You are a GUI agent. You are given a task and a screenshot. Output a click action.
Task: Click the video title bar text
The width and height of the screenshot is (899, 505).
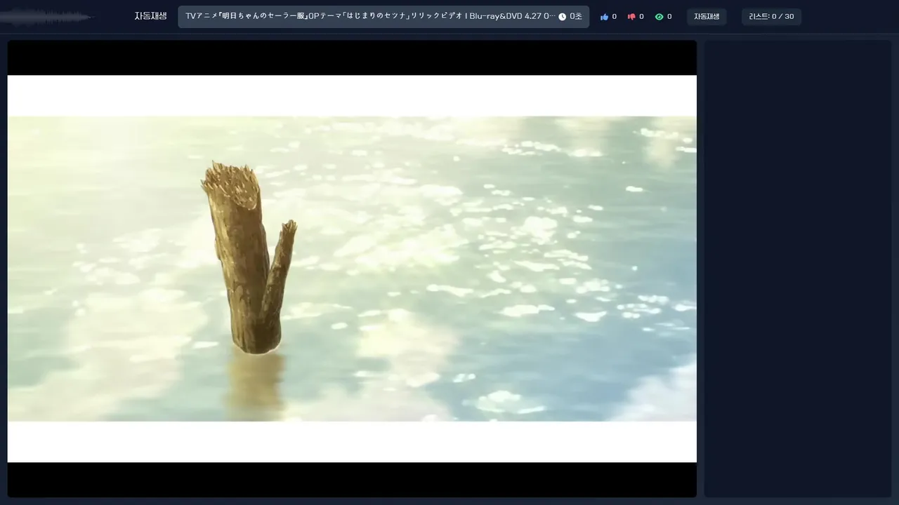(x=370, y=16)
